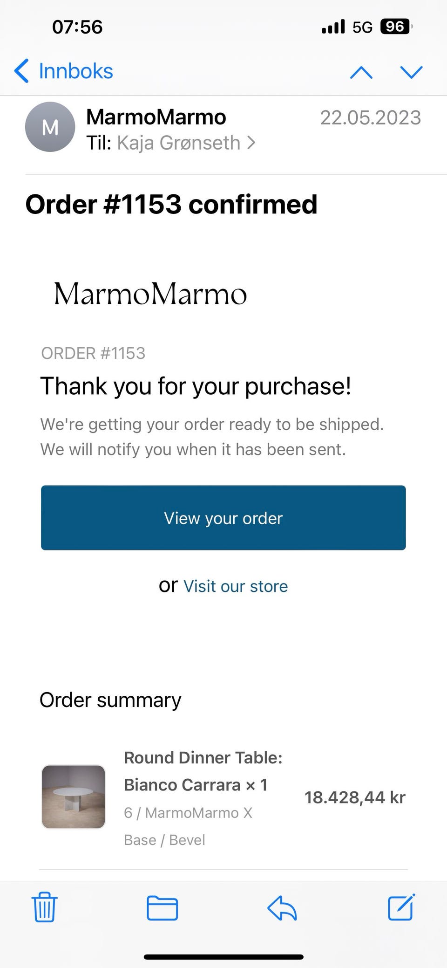447x968 pixels.
Task: Move message using the folder icon
Action: tap(162, 907)
